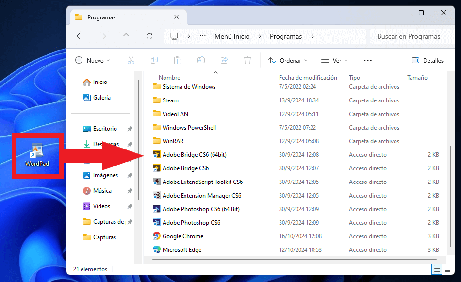Toggle the Detalles pane button

428,60
